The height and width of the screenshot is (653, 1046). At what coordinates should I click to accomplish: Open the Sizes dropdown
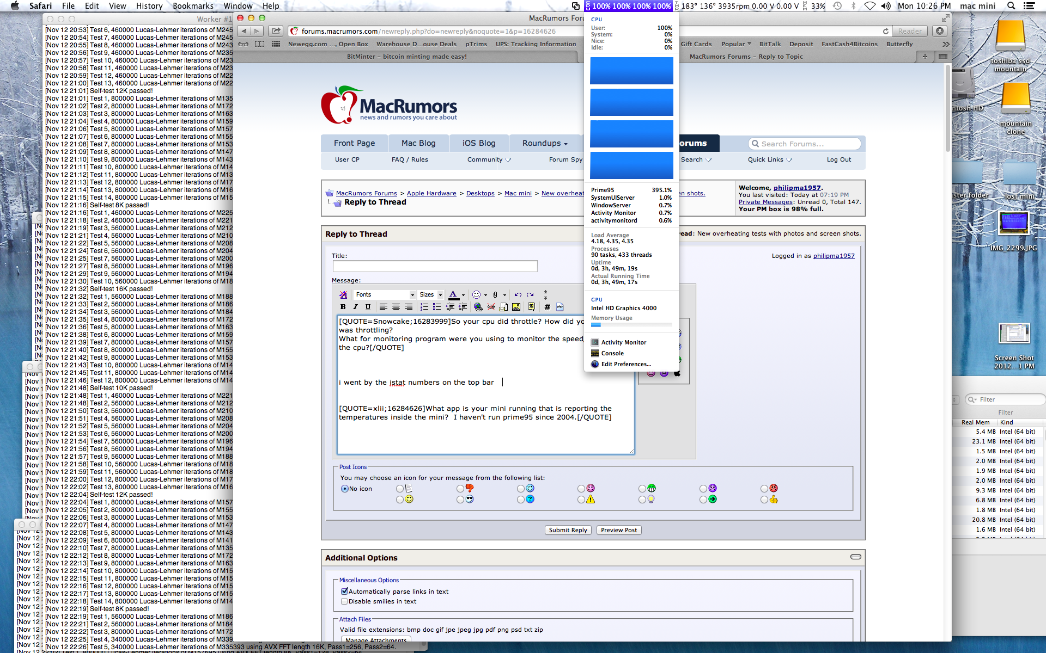click(430, 294)
